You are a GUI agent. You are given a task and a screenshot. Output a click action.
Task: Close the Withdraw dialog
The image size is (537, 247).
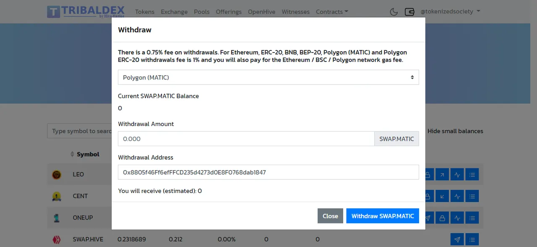click(x=330, y=216)
